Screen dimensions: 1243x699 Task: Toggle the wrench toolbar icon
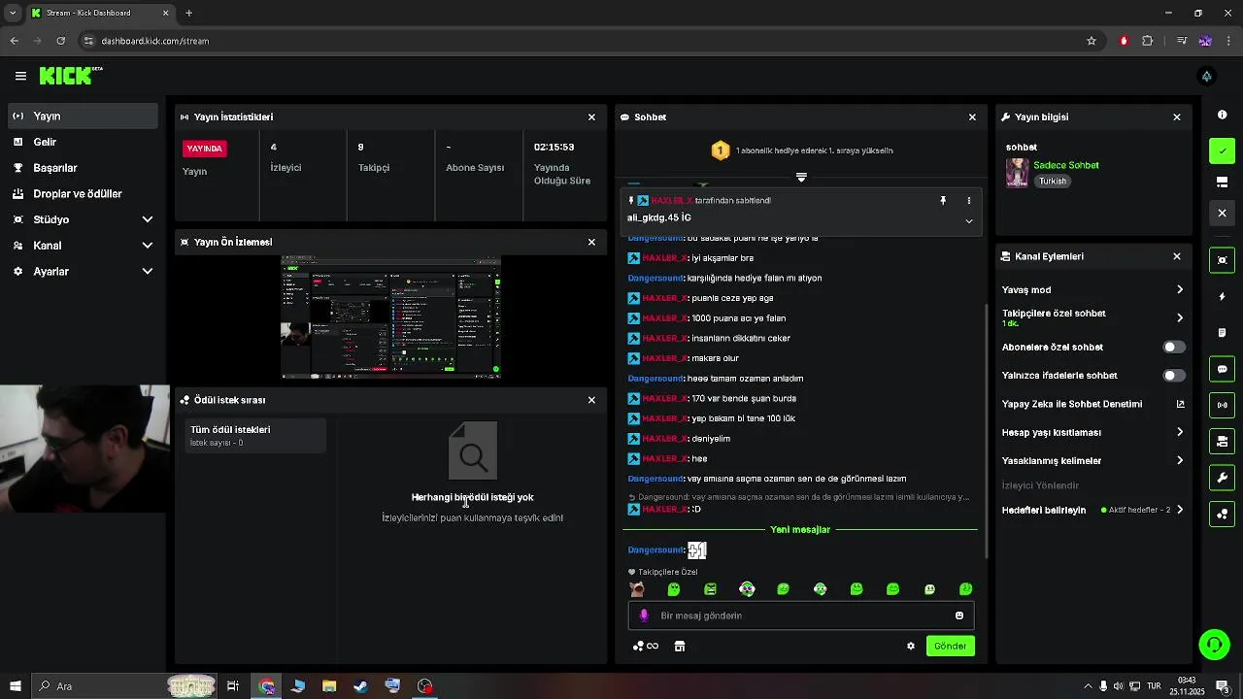click(x=1222, y=478)
